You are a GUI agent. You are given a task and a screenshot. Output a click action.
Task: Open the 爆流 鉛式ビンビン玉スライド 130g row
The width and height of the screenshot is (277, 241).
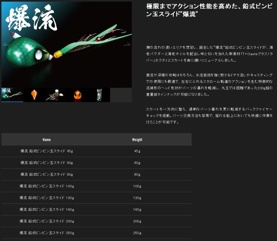(47, 198)
